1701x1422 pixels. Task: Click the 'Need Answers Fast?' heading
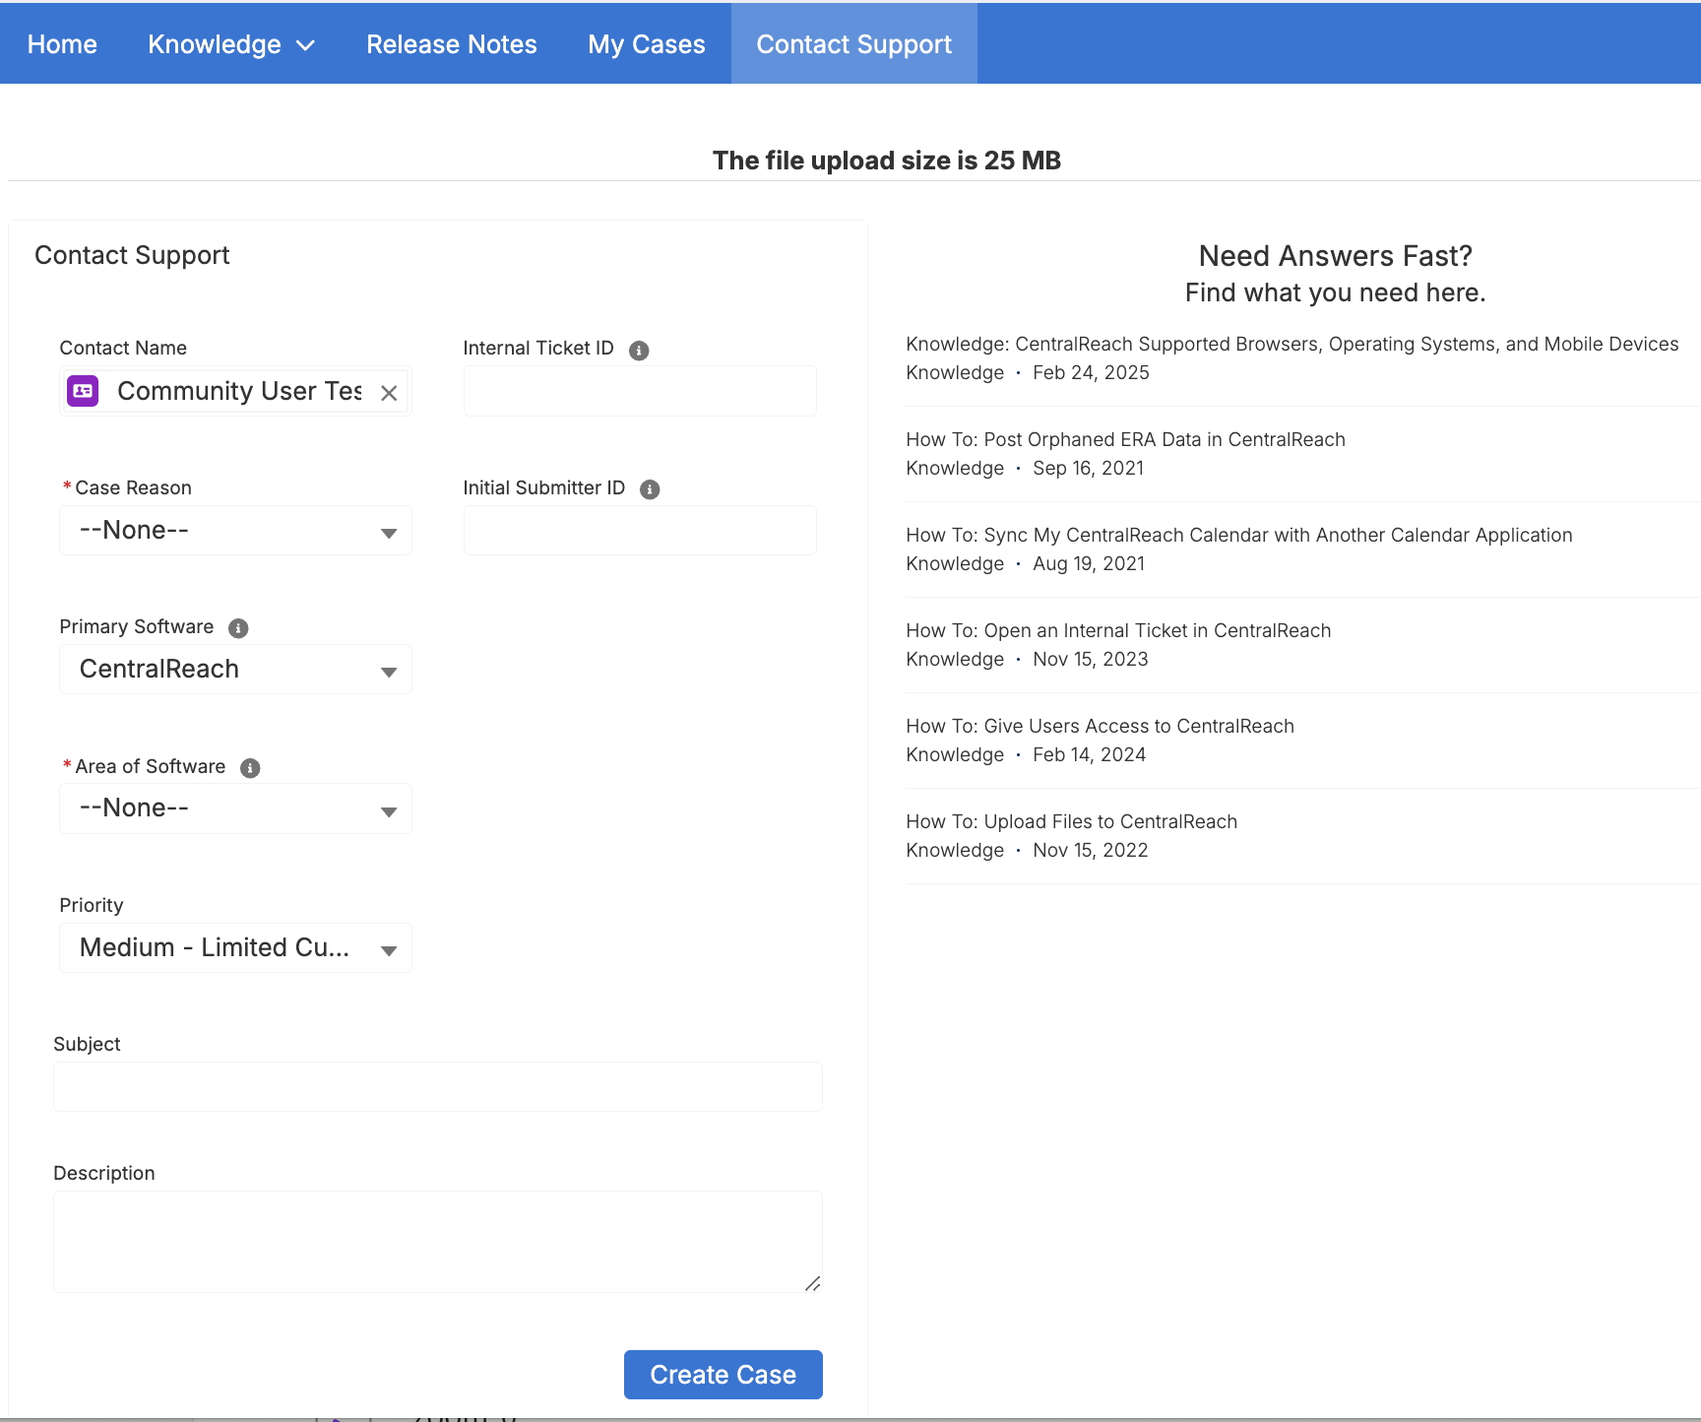pos(1336,256)
